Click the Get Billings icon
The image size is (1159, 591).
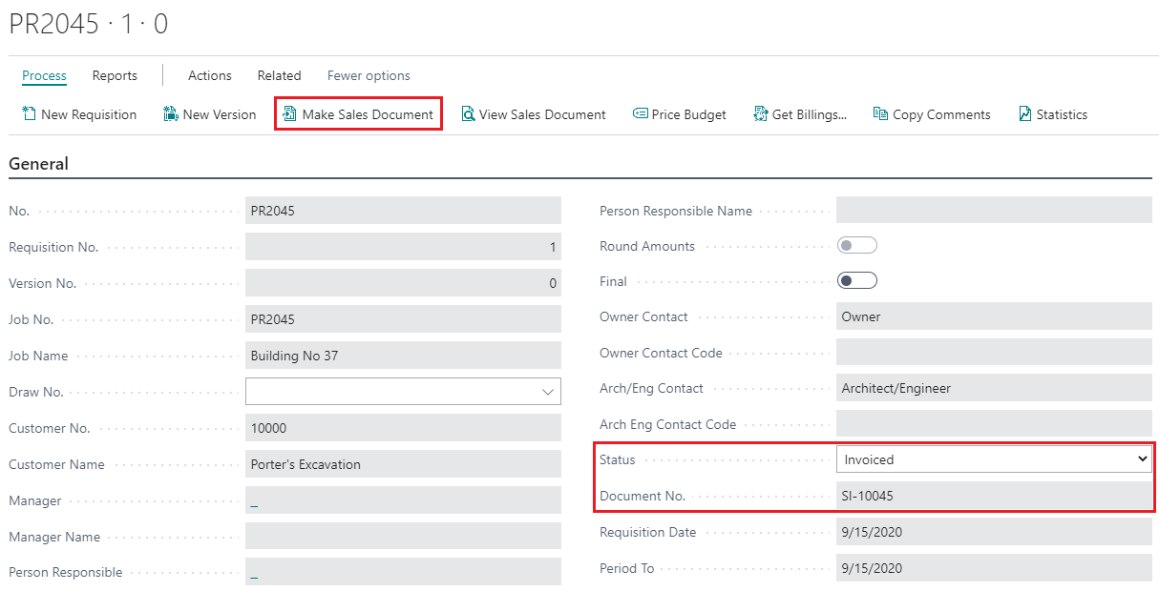(x=761, y=114)
